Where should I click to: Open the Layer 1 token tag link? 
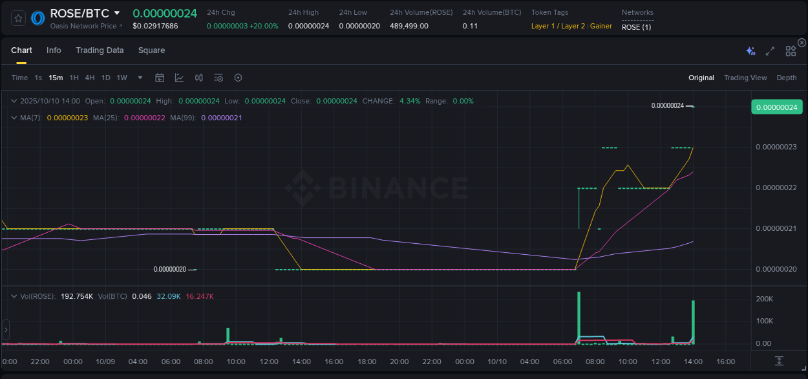[542, 27]
